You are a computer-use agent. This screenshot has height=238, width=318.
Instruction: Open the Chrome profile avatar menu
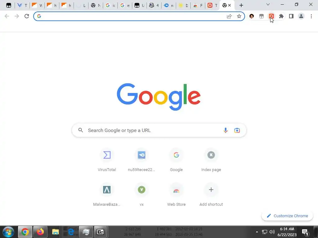tap(301, 16)
